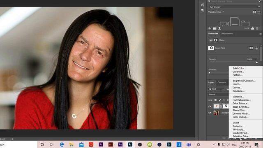Open the Properties panel flyout menu

pyautogui.click(x=260, y=34)
